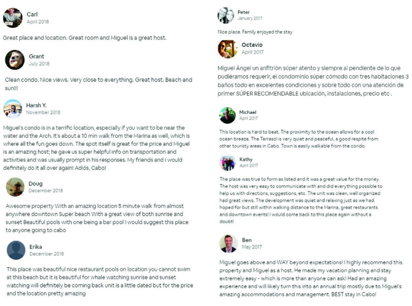Click the reviewer name Erika
This screenshot has height=306, width=412.
point(36,247)
